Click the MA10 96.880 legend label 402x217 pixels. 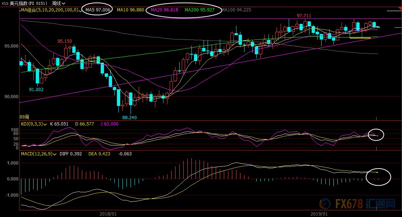coord(131,10)
